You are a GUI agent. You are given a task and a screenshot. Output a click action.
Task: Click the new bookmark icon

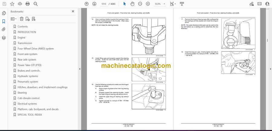click(x=28, y=19)
